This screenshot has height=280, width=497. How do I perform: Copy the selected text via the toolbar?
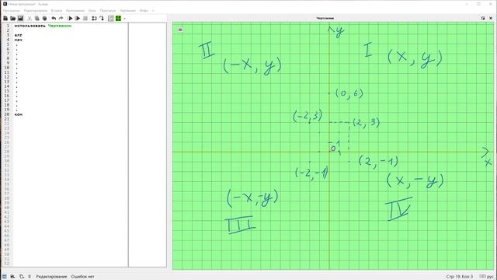coord(37,19)
